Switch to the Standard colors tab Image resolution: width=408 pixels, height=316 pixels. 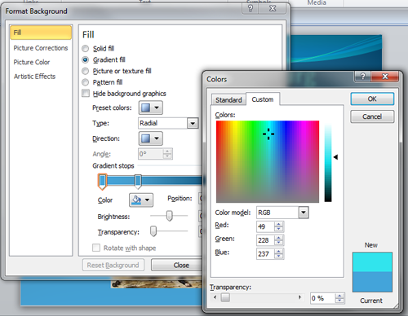pyautogui.click(x=228, y=100)
